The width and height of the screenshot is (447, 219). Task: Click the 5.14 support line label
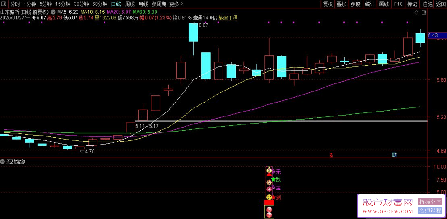click(140, 126)
